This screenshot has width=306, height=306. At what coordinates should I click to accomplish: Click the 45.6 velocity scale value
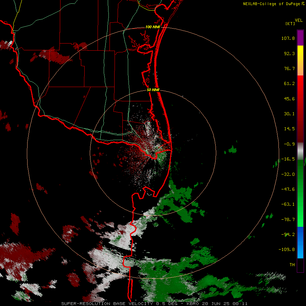pyautogui.click(x=289, y=99)
